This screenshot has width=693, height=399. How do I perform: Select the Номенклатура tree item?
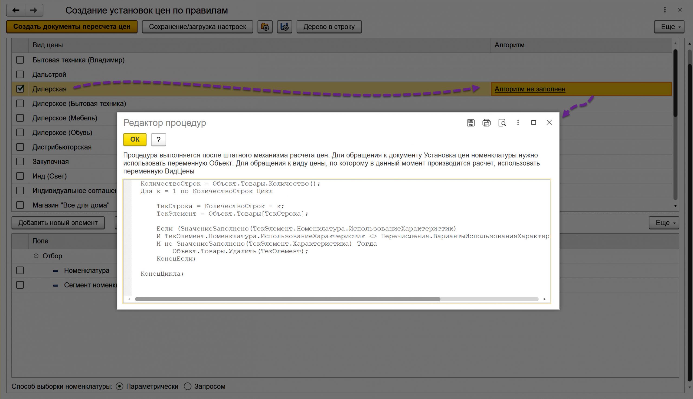87,271
